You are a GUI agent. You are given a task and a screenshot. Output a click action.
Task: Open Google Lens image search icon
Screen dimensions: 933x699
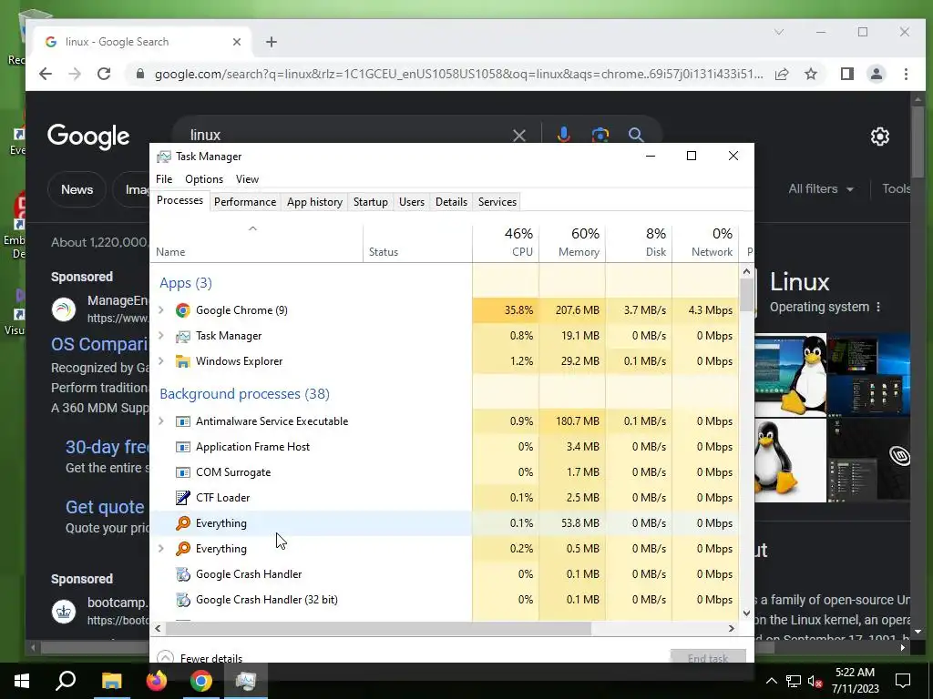(600, 135)
